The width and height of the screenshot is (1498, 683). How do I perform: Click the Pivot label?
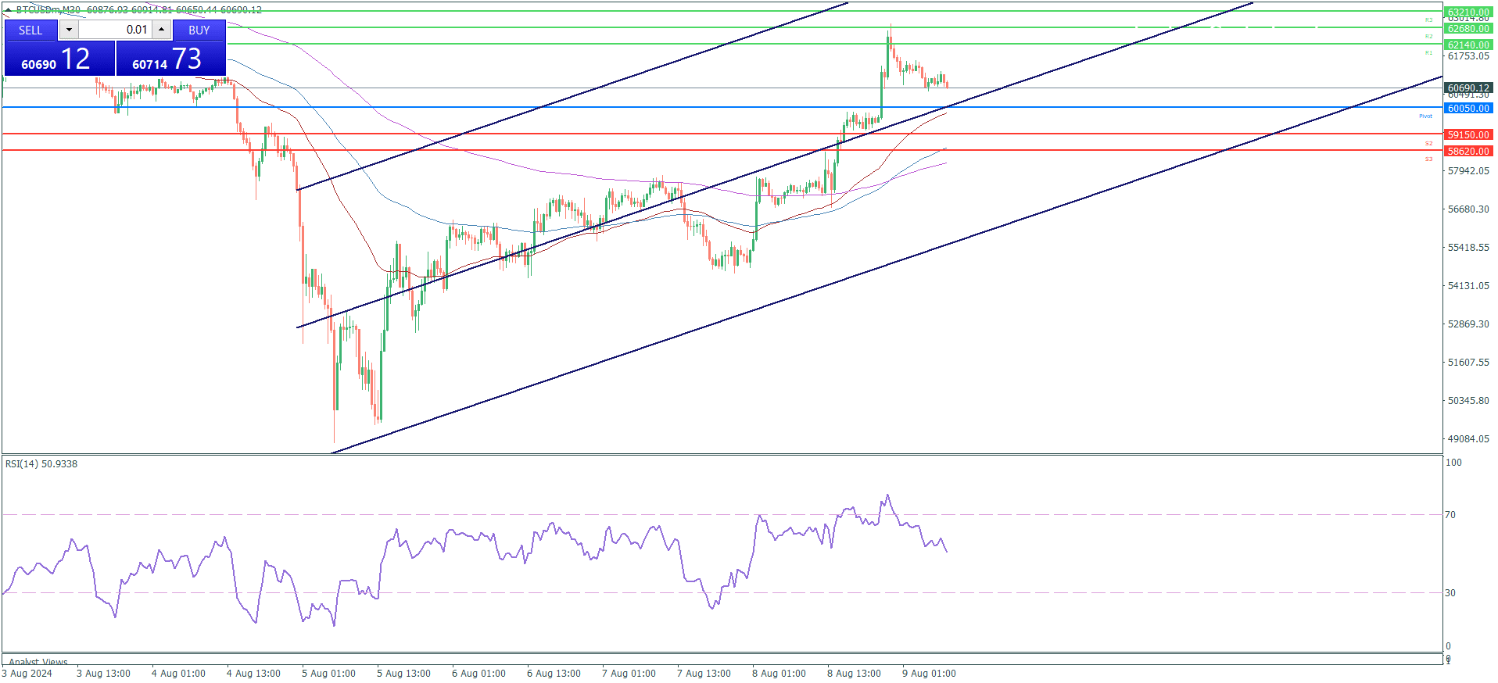[x=1426, y=116]
